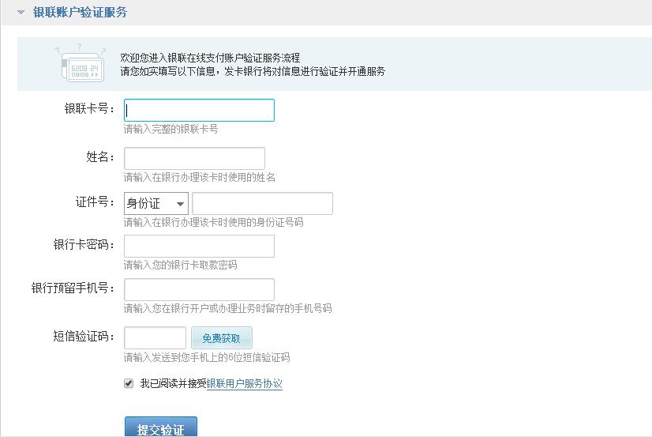
Task: Click the 银行预留手机号 label
Action: click(x=73, y=288)
